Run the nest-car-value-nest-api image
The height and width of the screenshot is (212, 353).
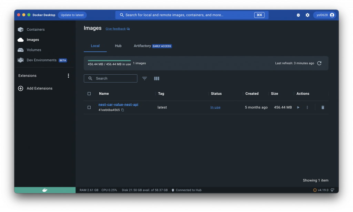pyautogui.click(x=298, y=107)
